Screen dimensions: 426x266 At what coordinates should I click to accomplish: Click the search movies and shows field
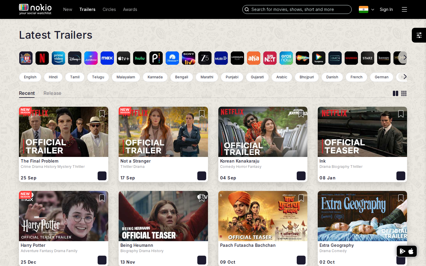pos(297,9)
